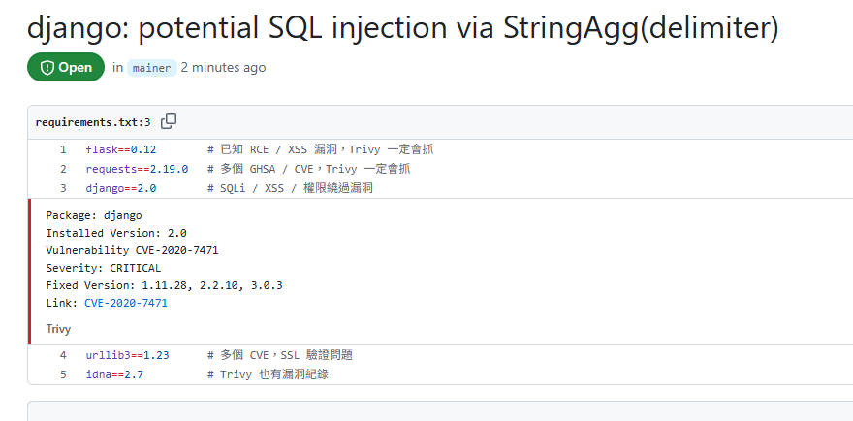Screen dimensions: 853x421
Task: Select line number 4 in the code
Action: [x=63, y=354]
